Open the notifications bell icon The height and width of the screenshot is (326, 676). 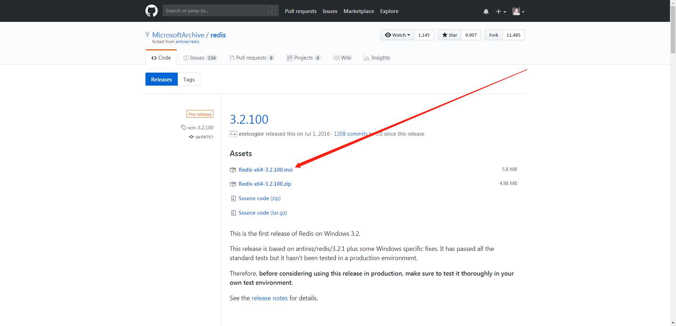click(486, 11)
